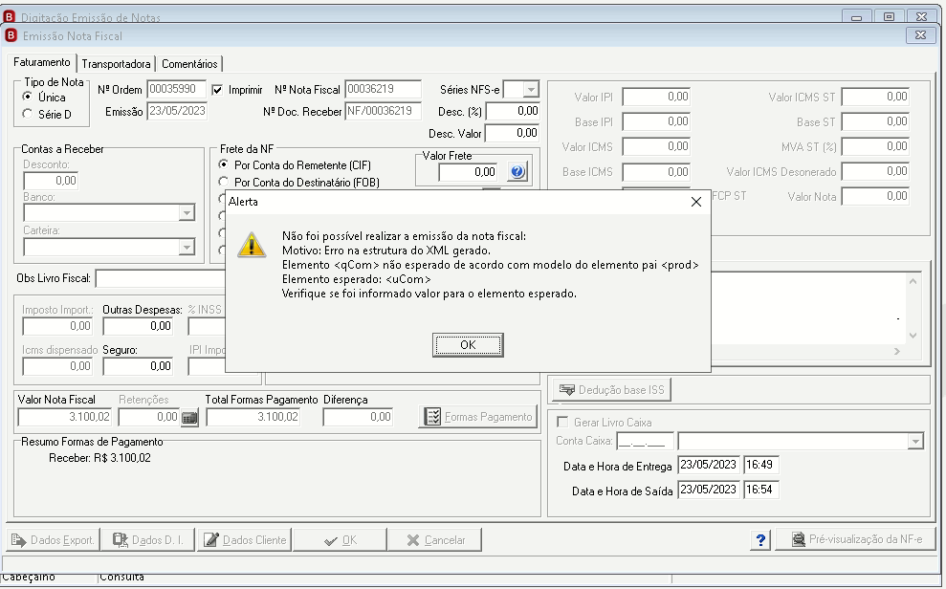Click the Emissão date field
The width and height of the screenshot is (946, 589).
pos(177,111)
